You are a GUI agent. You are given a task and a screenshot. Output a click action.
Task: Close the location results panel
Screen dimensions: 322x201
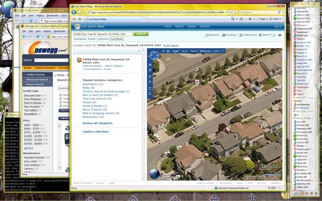pyautogui.click(x=139, y=51)
